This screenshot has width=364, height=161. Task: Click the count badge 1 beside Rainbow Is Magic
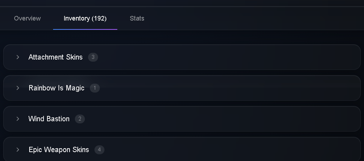click(95, 88)
